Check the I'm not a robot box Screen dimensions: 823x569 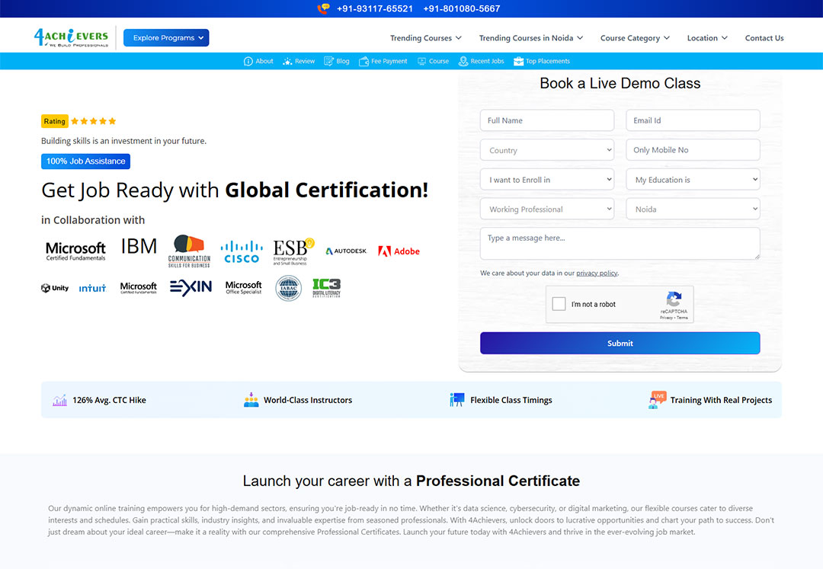pyautogui.click(x=559, y=304)
